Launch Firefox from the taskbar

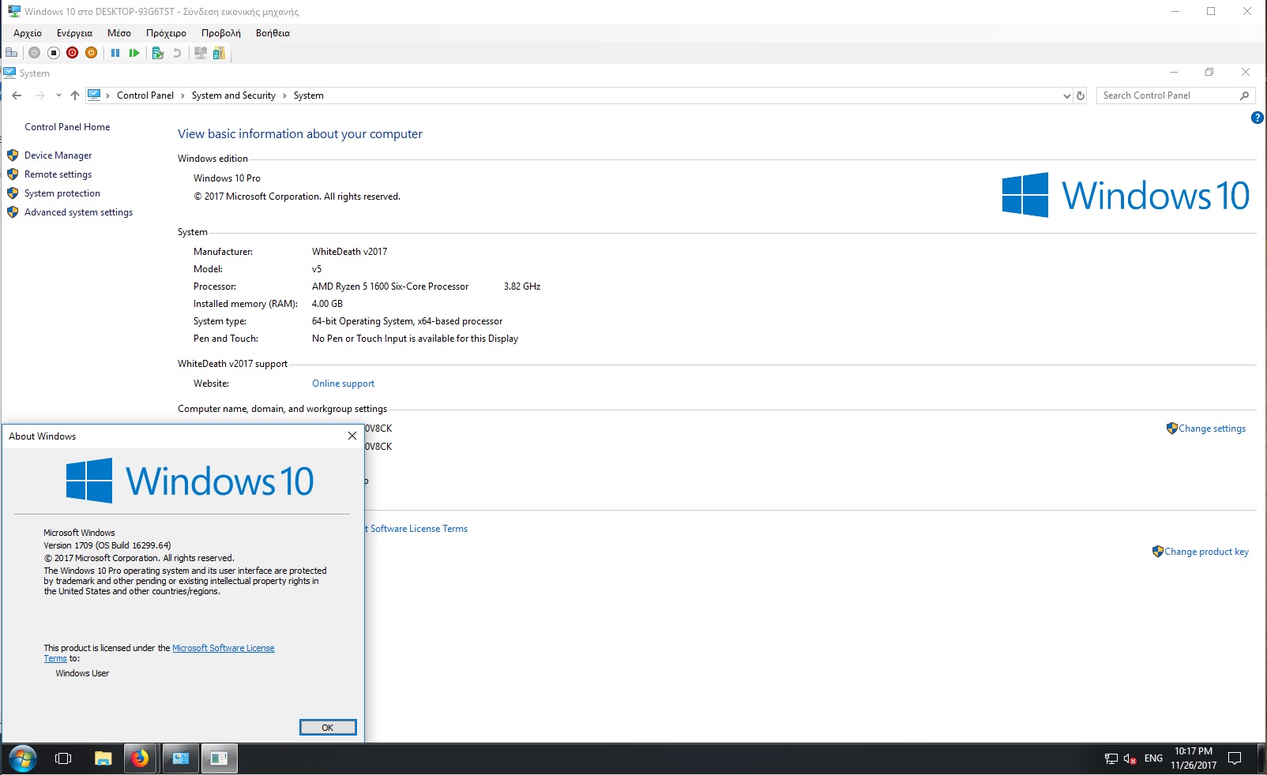click(140, 758)
